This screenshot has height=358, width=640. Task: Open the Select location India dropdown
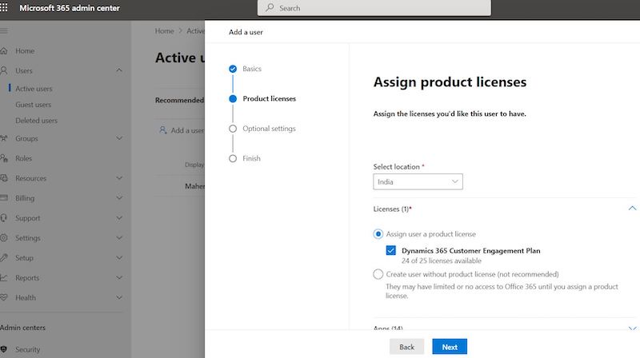[x=418, y=182]
